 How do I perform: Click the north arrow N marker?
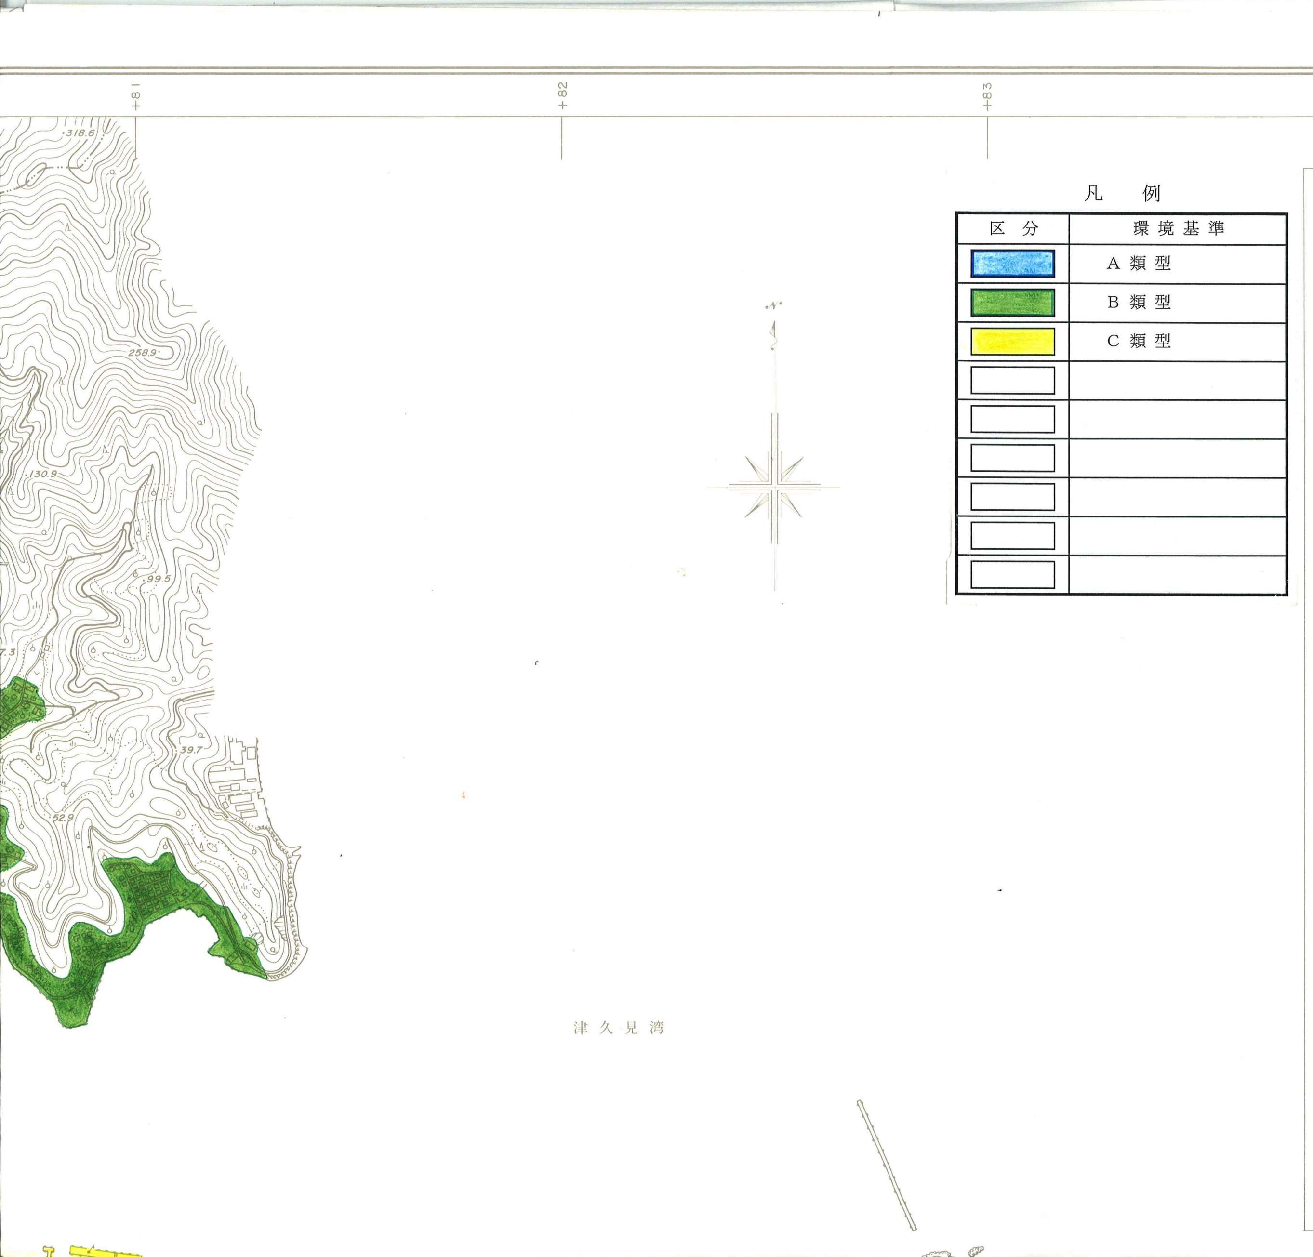click(x=773, y=307)
